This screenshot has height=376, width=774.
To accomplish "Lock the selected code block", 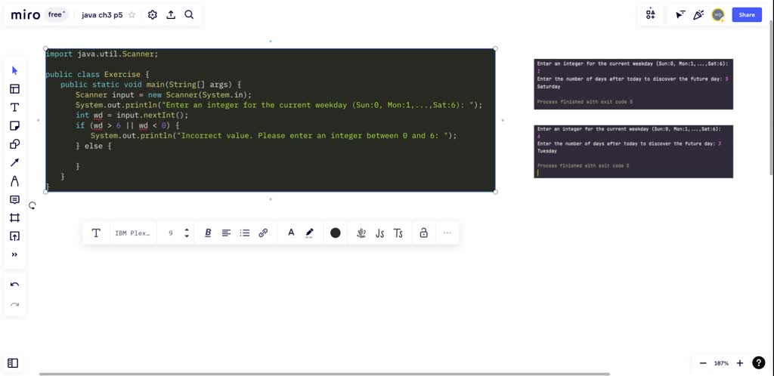I will [x=423, y=233].
